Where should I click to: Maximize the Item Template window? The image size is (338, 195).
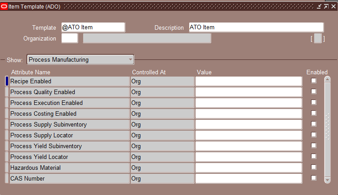pos(326,6)
